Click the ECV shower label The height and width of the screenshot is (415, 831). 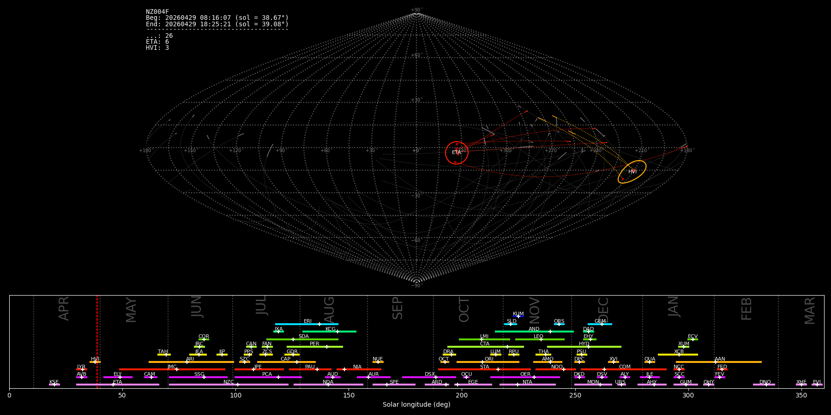point(692,337)
